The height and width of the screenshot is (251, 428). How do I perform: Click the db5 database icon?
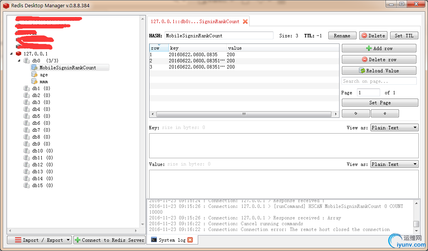click(27, 116)
